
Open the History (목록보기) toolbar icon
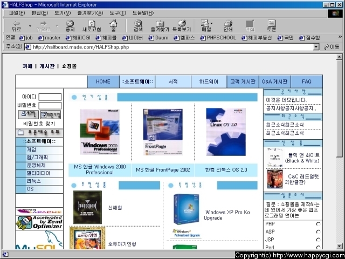click(182, 26)
